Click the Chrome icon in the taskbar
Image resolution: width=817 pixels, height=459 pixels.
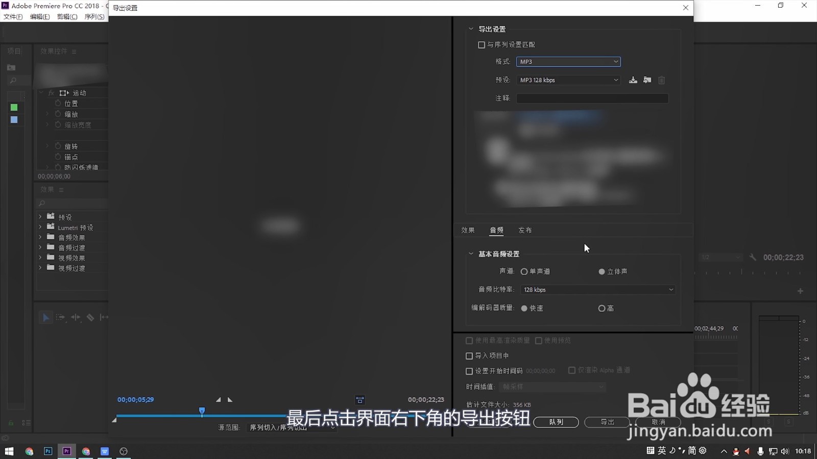point(29,451)
